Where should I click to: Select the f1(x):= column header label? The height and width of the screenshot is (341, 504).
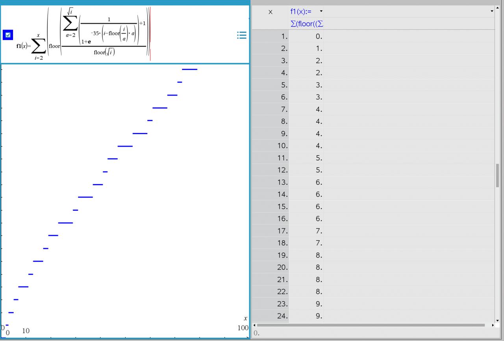pyautogui.click(x=301, y=12)
